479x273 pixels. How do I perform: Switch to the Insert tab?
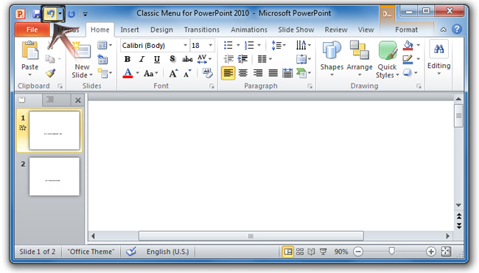[130, 30]
